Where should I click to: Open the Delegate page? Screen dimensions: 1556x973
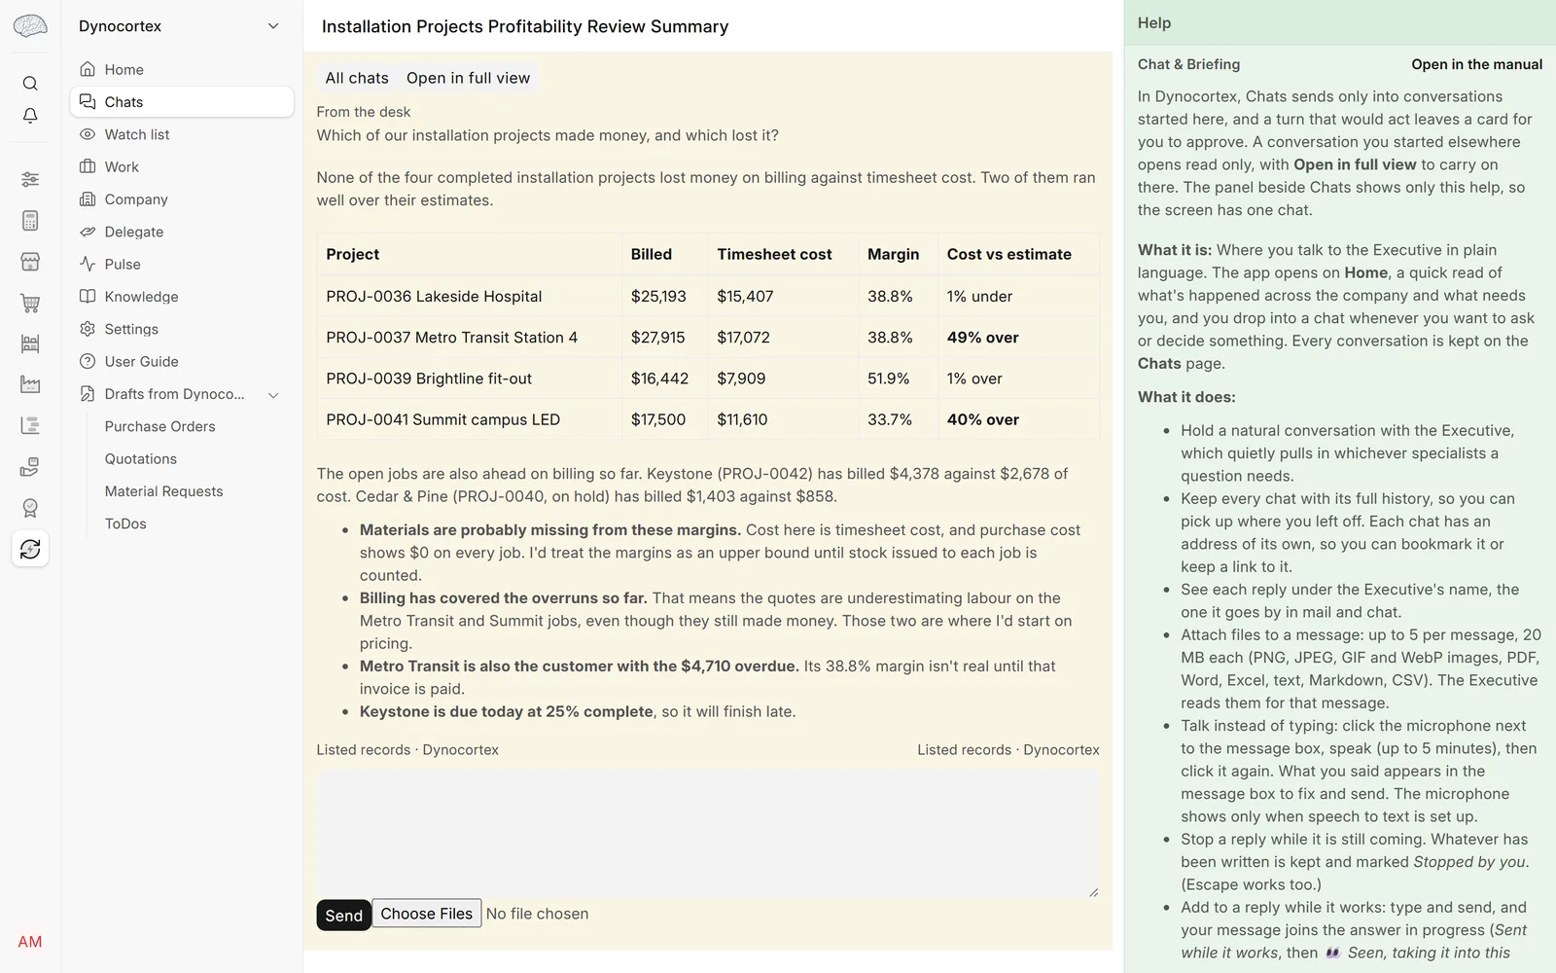click(x=182, y=232)
